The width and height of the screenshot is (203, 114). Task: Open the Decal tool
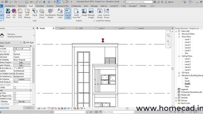tap(35, 13)
